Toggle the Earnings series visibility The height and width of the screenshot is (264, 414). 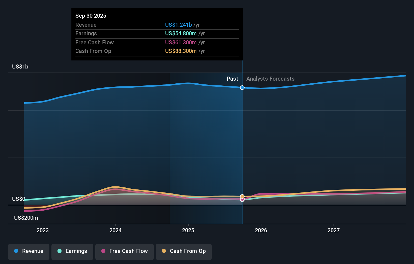pyautogui.click(x=72, y=251)
